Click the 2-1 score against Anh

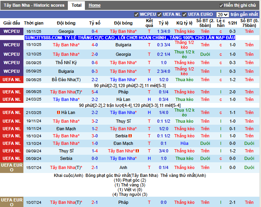94,167
